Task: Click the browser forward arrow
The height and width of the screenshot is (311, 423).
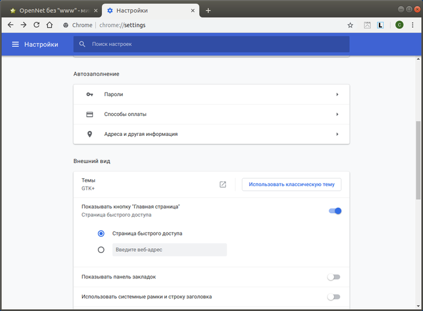Action: 24,25
